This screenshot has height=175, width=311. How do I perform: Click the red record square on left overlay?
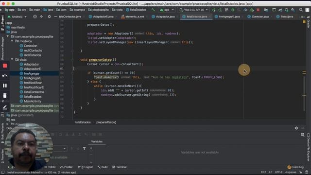click(5, 66)
